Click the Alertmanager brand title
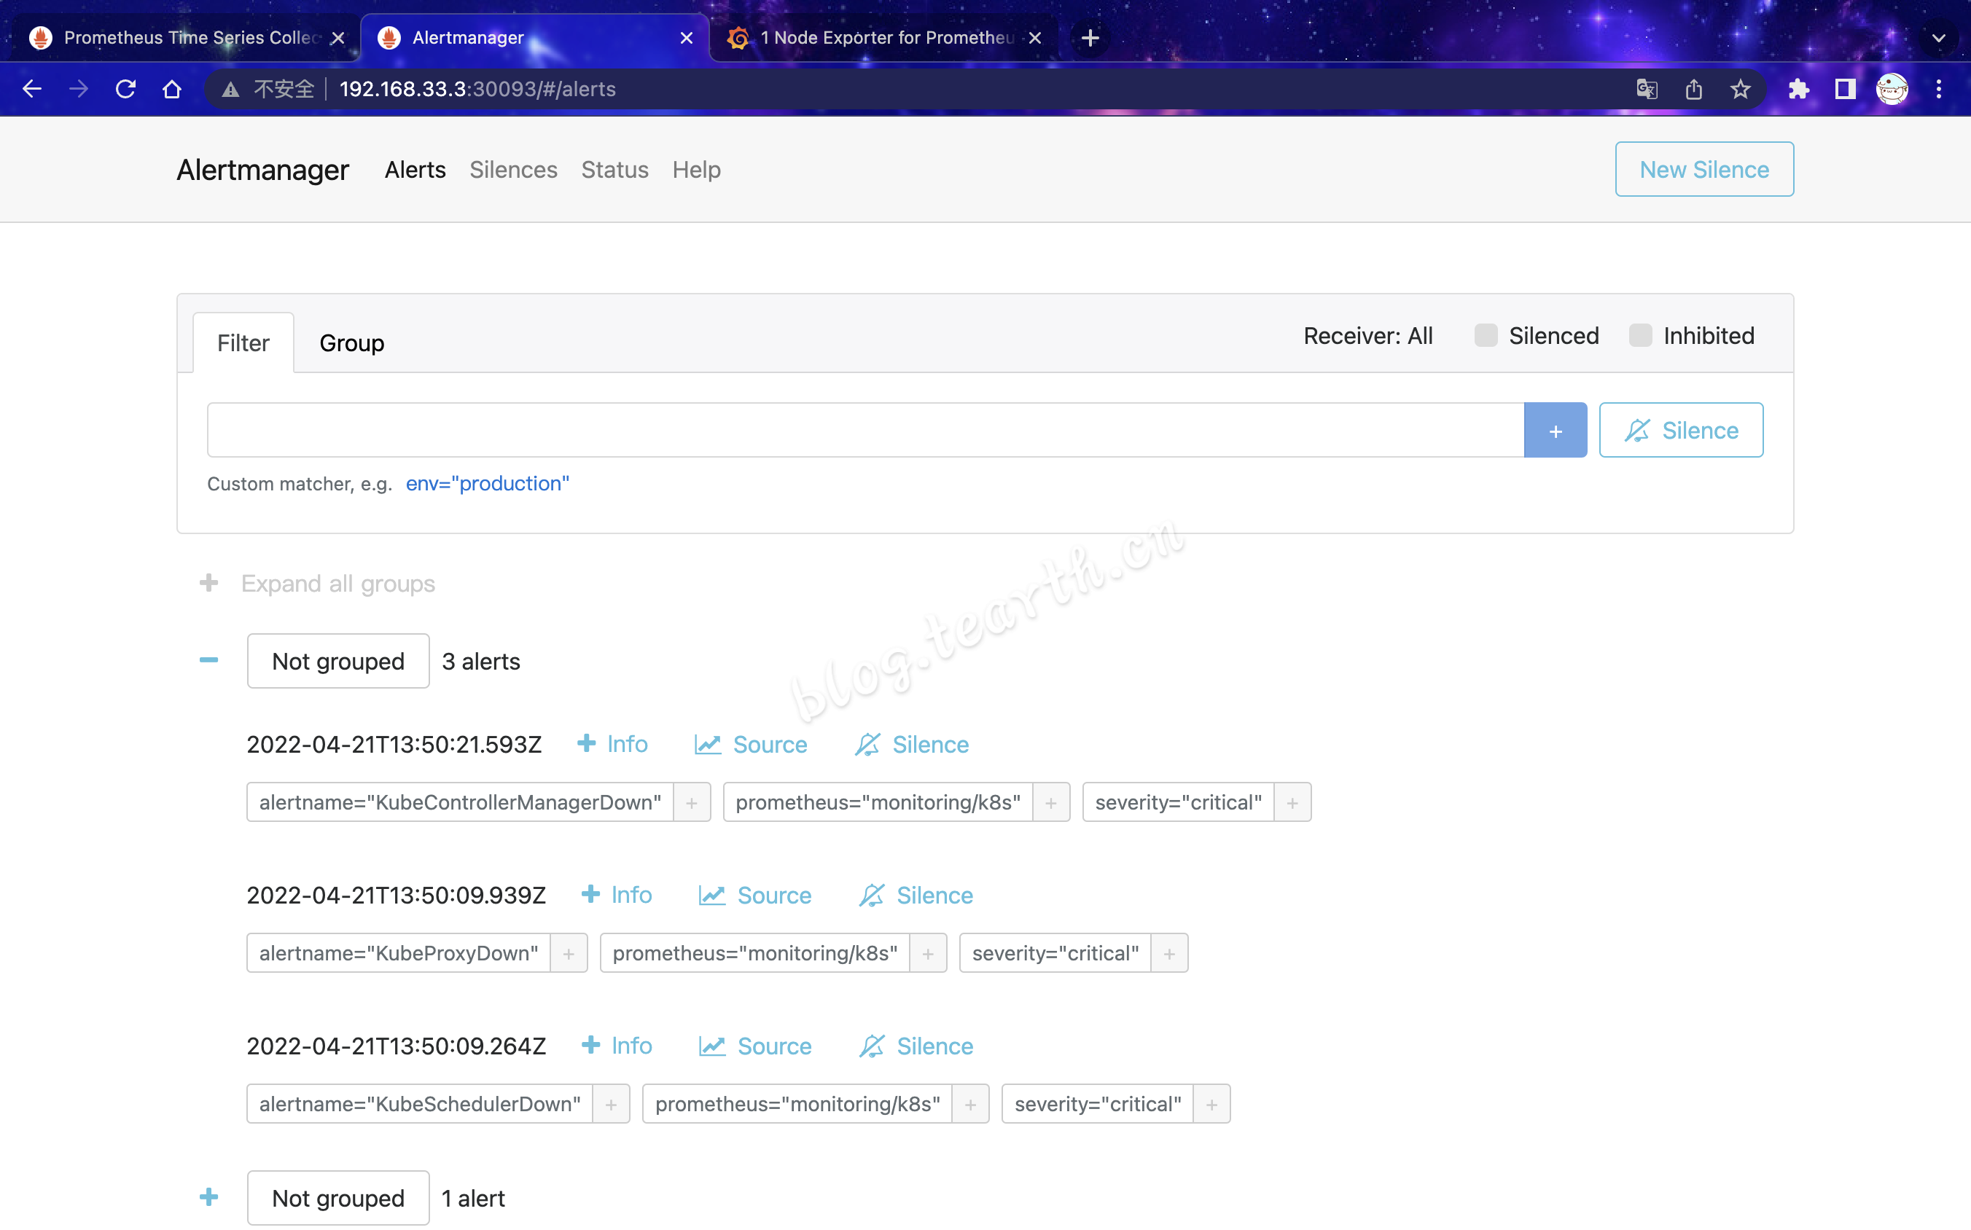The image size is (1971, 1230). click(x=263, y=169)
